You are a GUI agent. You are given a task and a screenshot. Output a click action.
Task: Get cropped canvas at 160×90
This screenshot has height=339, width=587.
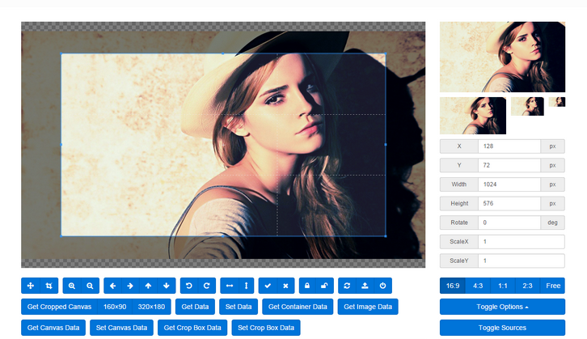coord(115,307)
